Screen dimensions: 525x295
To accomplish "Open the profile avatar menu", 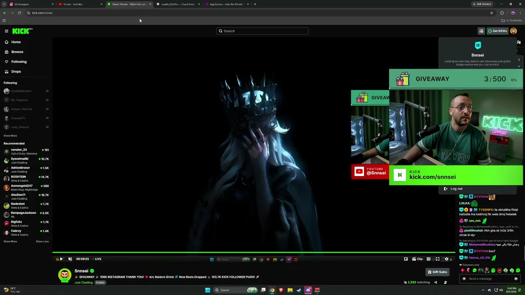I will [514, 31].
